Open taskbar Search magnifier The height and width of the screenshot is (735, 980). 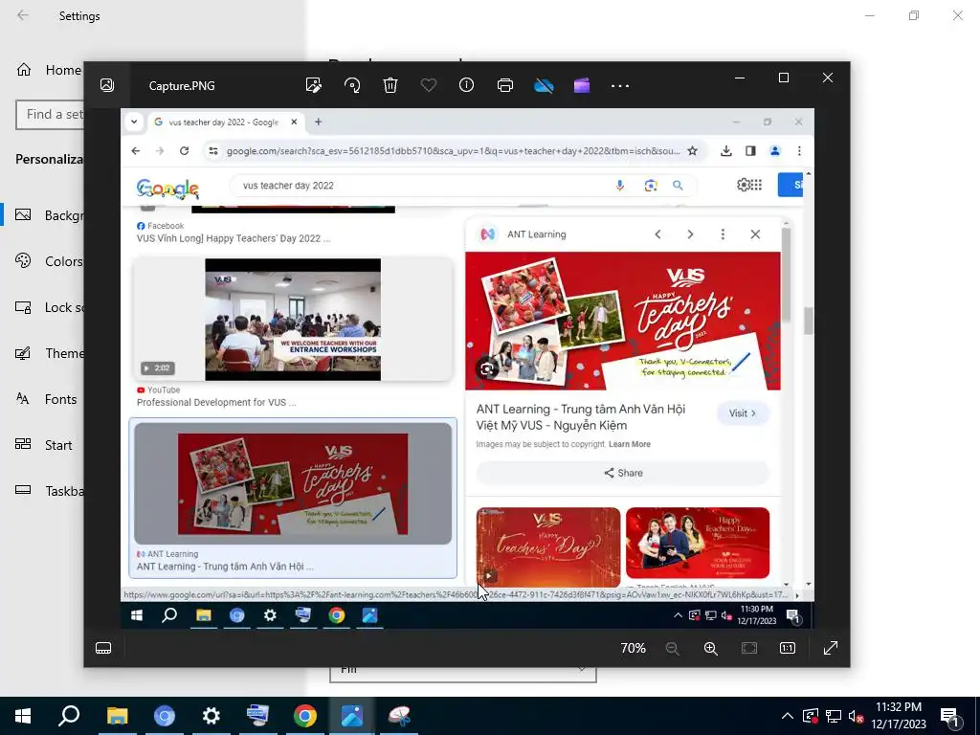[x=69, y=716]
